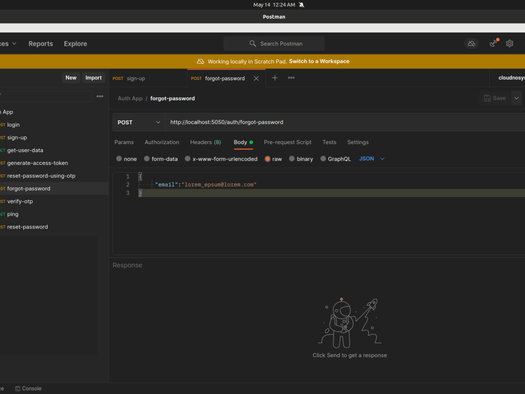Click the cloud icon in the orange banner

pos(200,61)
